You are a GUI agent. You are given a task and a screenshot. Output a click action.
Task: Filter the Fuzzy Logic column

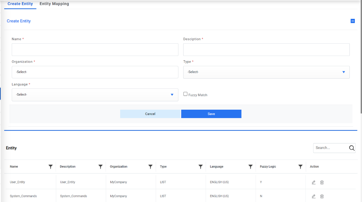click(x=300, y=167)
